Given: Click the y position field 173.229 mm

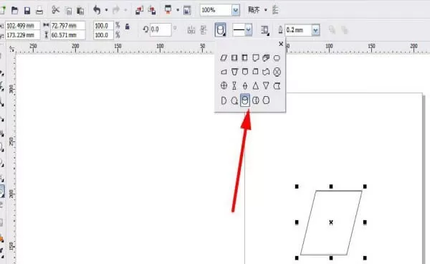Looking at the screenshot, I should [x=22, y=35].
